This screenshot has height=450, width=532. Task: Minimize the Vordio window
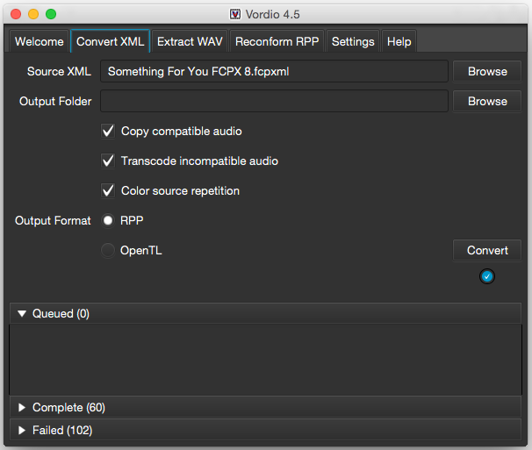click(x=33, y=14)
